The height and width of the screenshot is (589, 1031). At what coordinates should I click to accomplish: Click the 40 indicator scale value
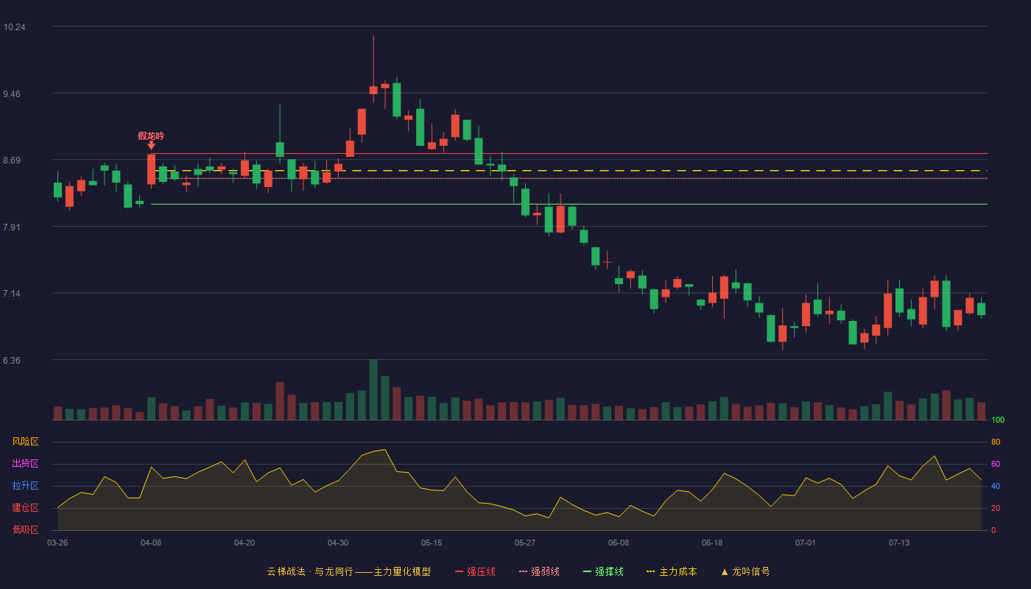(996, 486)
